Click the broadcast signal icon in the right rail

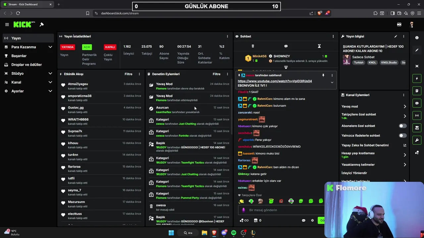tap(417, 115)
